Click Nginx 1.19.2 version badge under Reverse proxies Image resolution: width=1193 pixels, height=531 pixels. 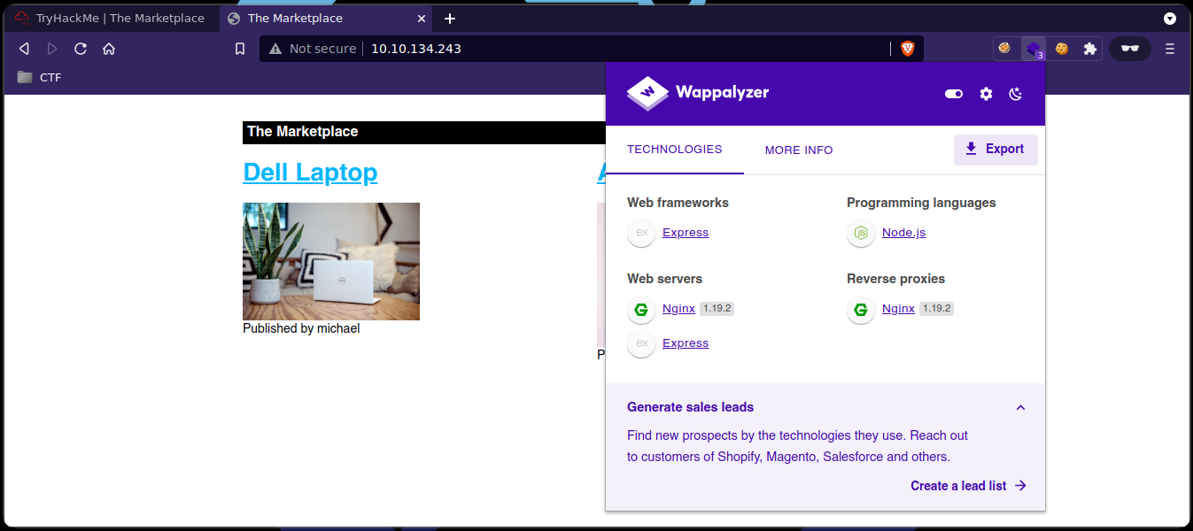(936, 309)
